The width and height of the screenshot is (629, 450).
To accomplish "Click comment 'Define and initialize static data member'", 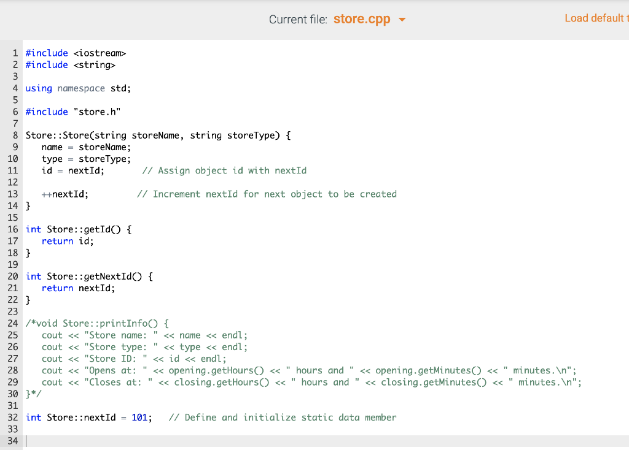I will (283, 418).
